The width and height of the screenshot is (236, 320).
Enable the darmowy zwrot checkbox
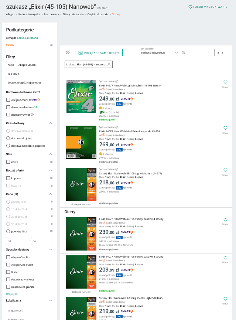point(8,115)
